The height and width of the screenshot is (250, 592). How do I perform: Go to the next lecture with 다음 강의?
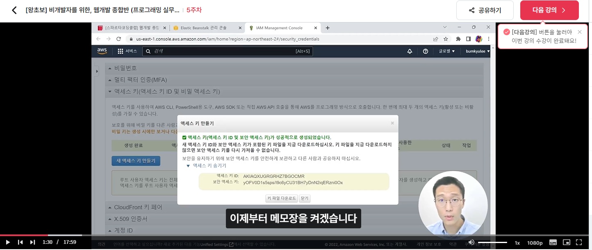point(549,10)
